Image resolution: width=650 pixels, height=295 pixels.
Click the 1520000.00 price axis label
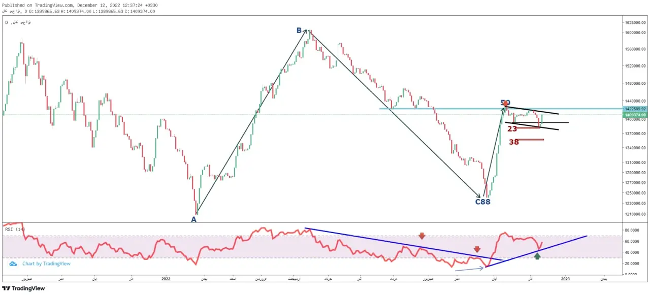tap(636, 66)
